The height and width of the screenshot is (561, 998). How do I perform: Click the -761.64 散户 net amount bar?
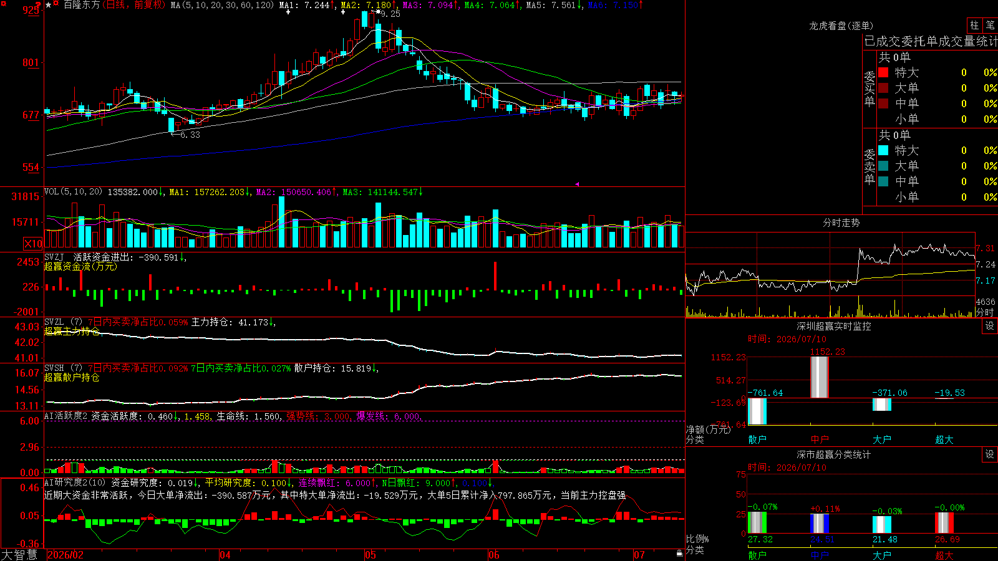pos(757,411)
